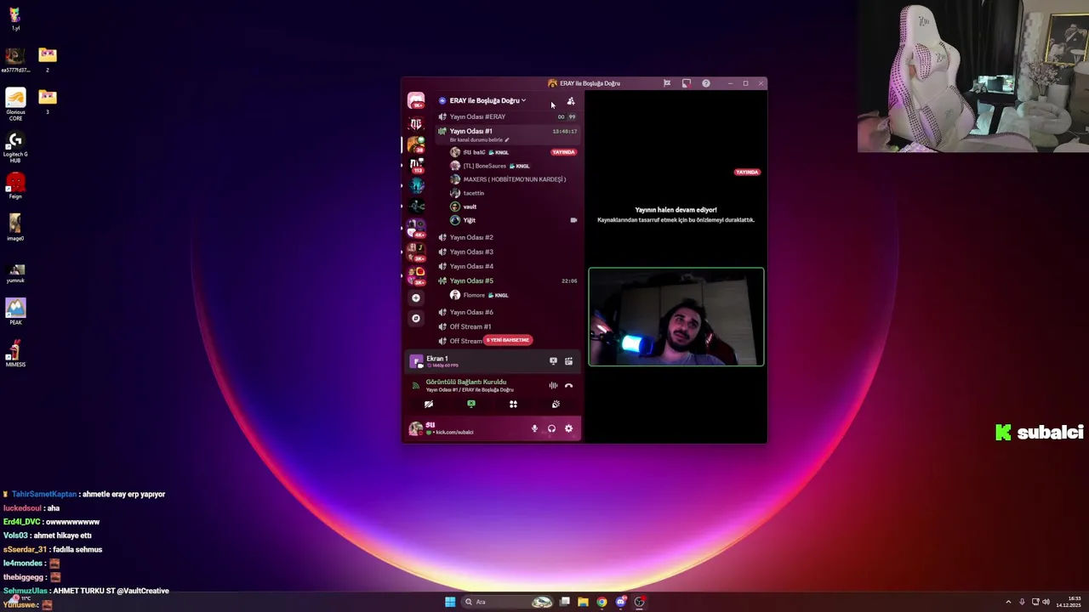Viewport: 1089px width, 612px height.
Task: Show hidden icons in the system tray
Action: [1008, 602]
